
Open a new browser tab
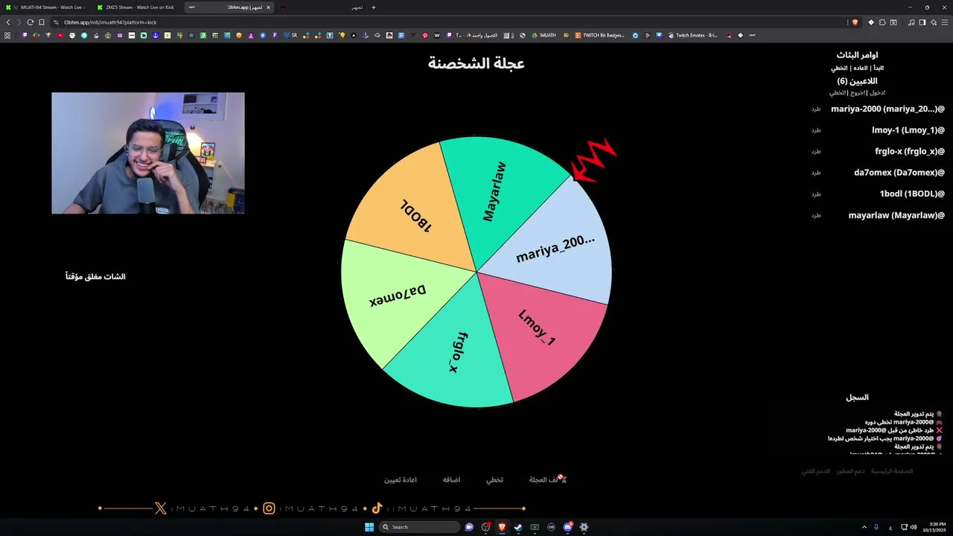[x=374, y=7]
